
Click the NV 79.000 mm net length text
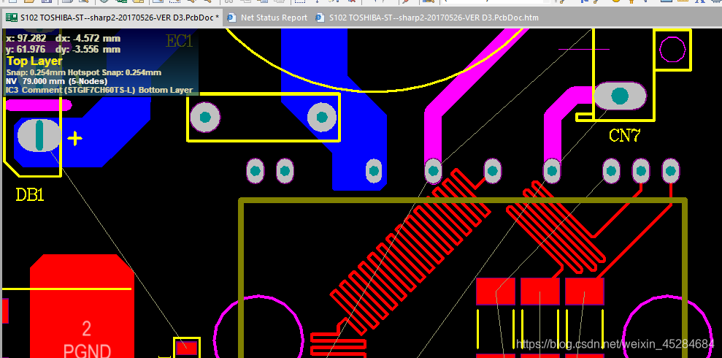pyautogui.click(x=57, y=82)
